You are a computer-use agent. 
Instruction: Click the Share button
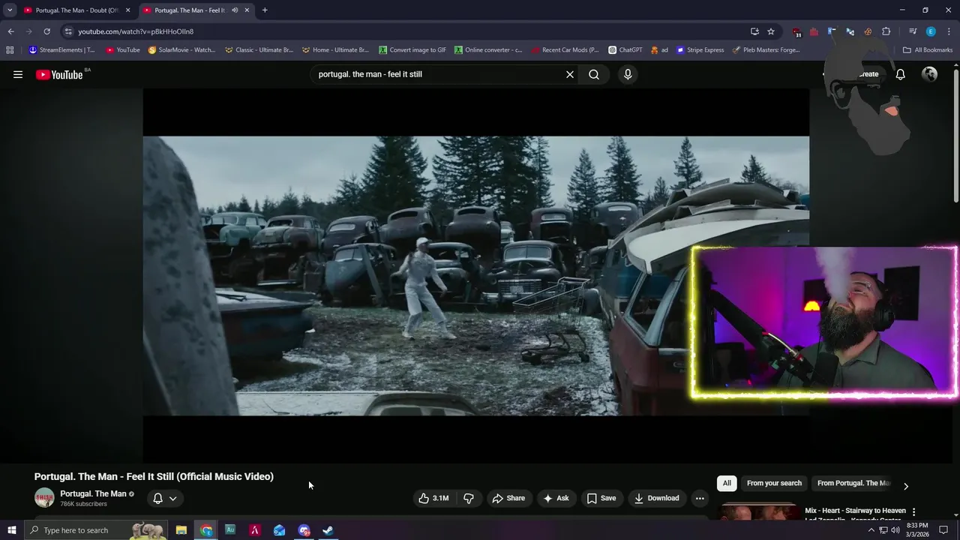tap(508, 498)
